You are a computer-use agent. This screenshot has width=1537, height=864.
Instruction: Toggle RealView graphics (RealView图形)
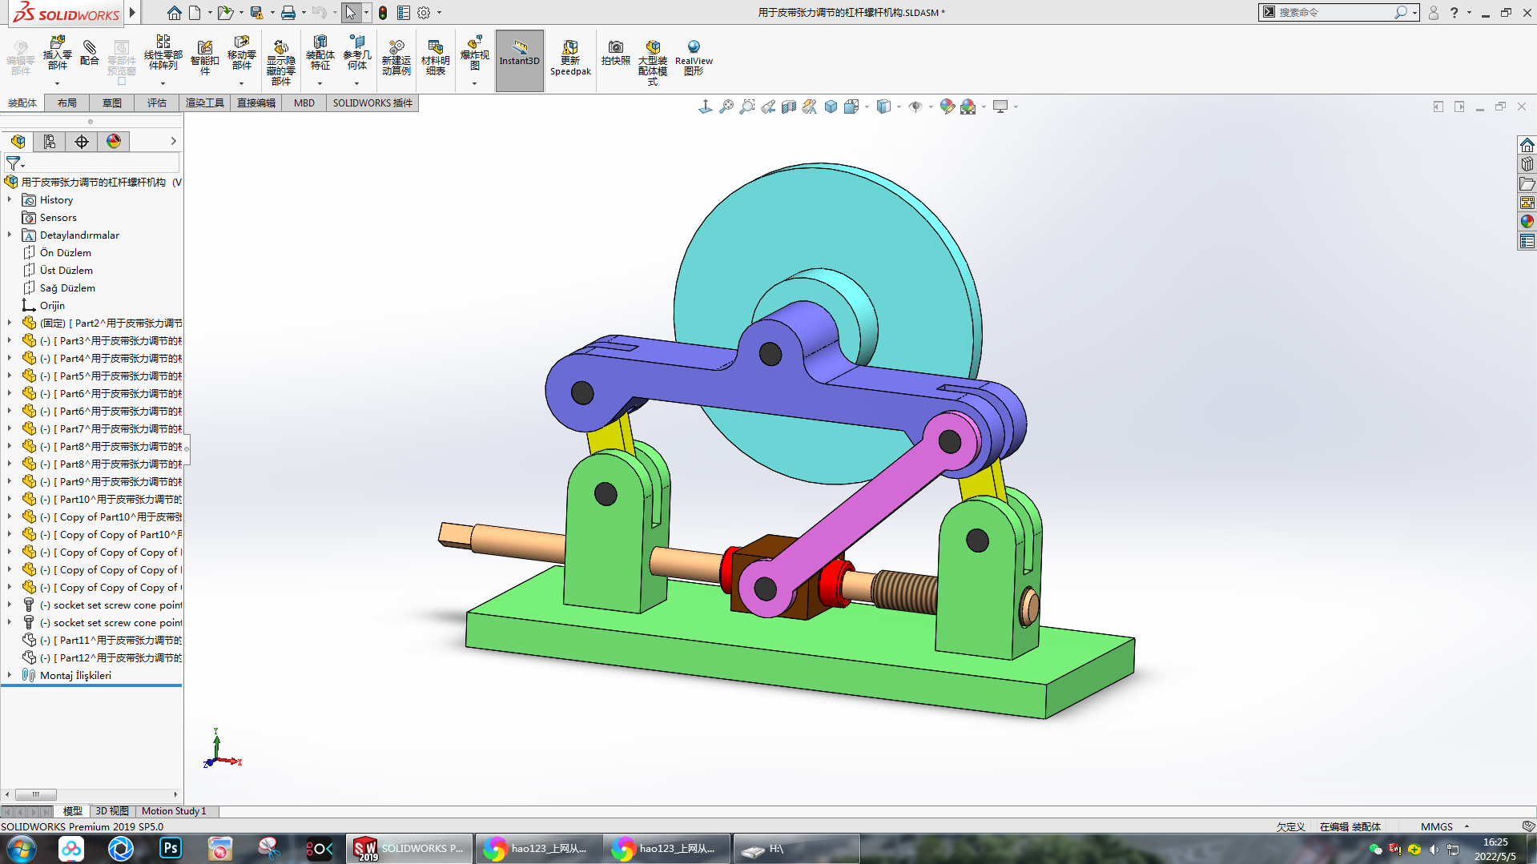pos(694,58)
